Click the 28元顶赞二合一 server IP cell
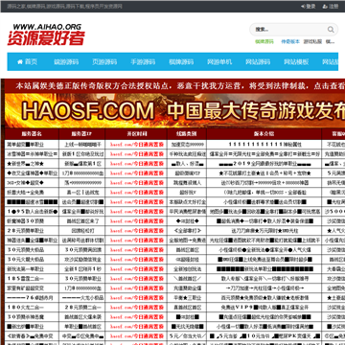 coord(82,308)
